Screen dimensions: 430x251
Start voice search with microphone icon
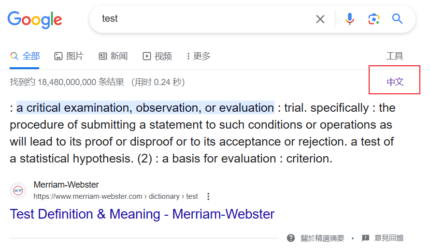pyautogui.click(x=350, y=19)
